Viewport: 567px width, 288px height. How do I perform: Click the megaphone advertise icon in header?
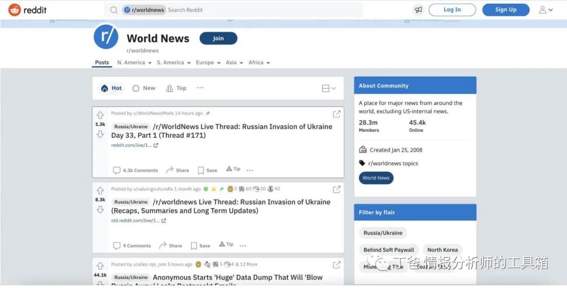tap(418, 10)
